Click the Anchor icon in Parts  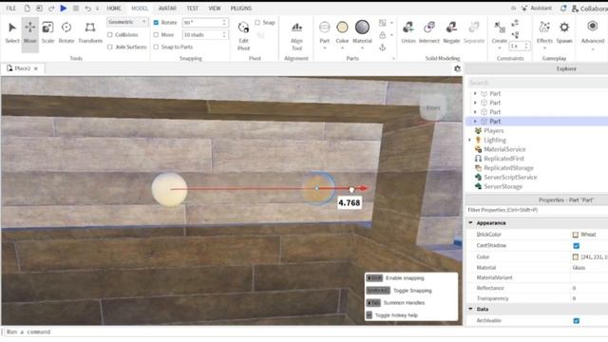point(382,47)
